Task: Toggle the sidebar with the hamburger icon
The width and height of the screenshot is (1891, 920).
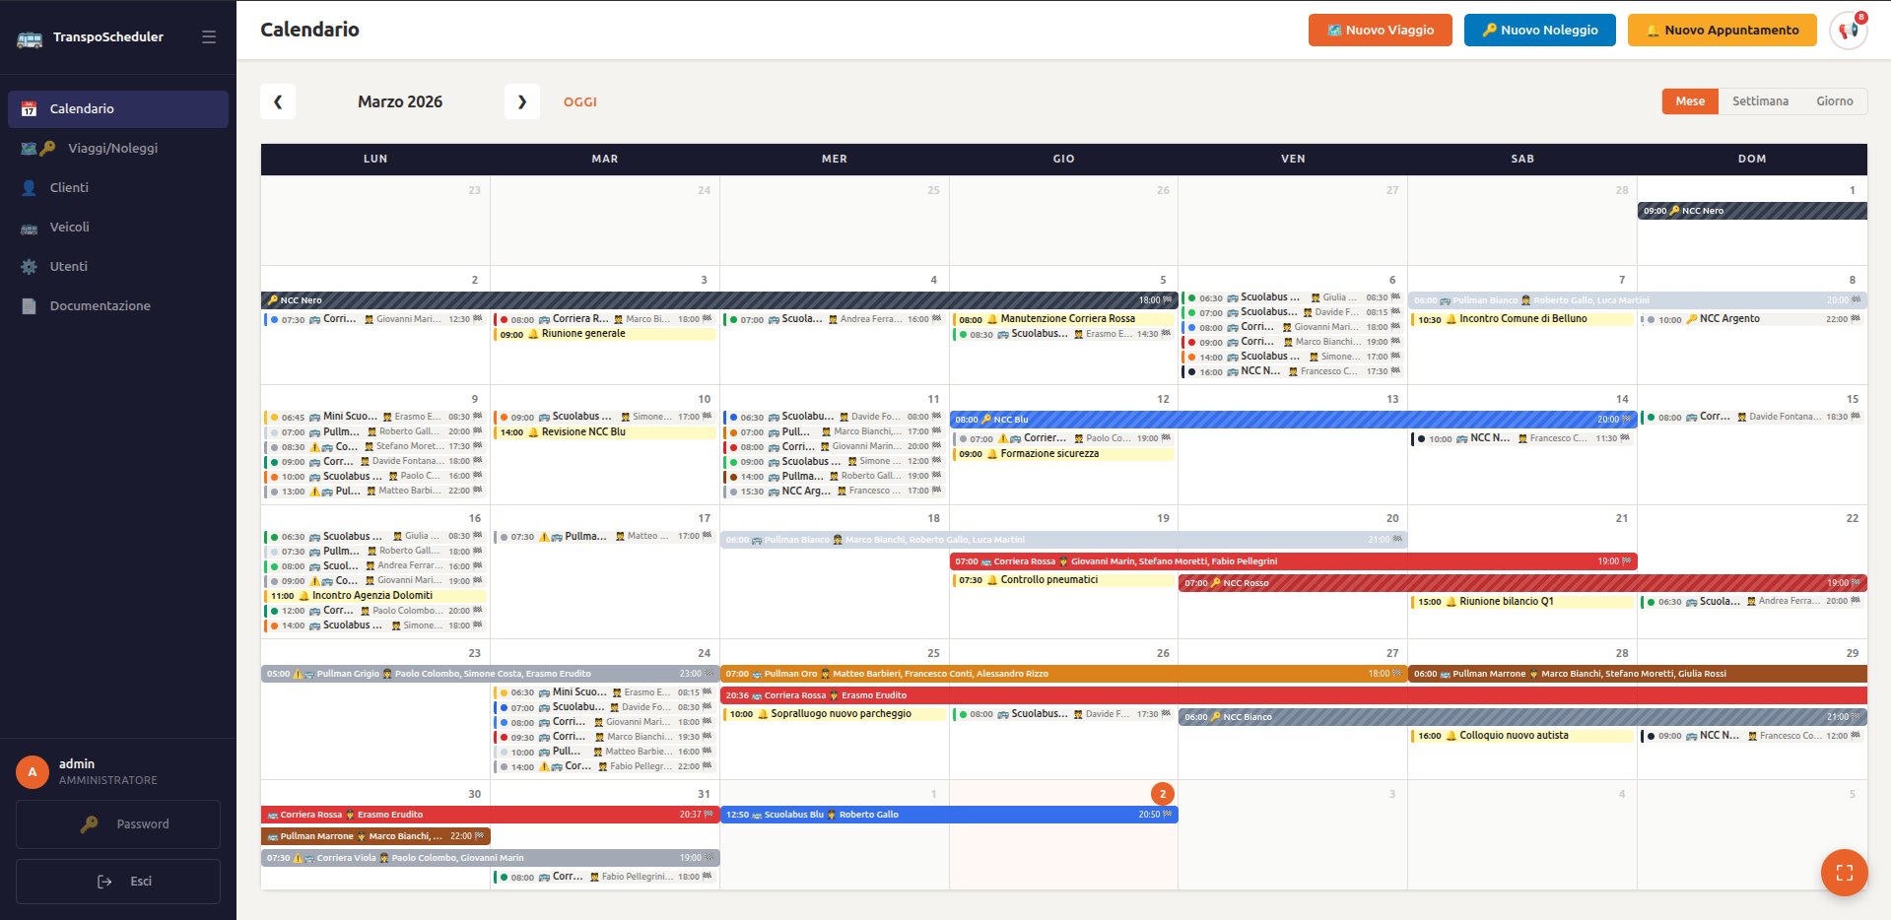Action: tap(208, 35)
